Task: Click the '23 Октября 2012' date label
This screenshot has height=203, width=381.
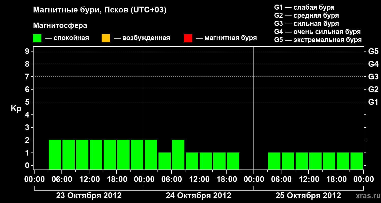Action: 89,196
